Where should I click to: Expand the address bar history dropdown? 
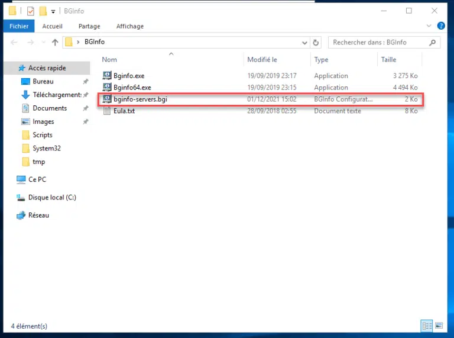tap(304, 43)
